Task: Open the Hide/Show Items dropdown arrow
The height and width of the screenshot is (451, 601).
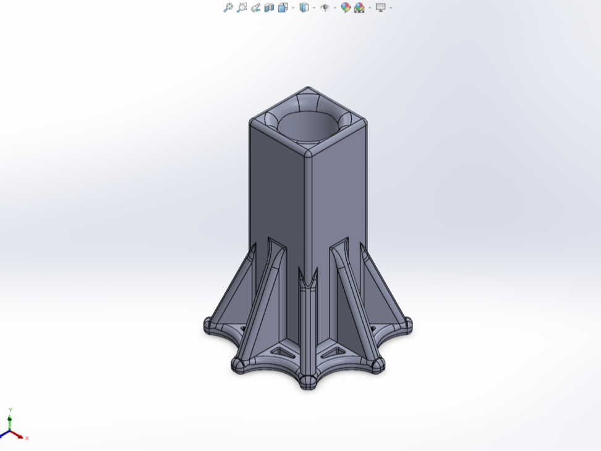Action: (x=335, y=7)
